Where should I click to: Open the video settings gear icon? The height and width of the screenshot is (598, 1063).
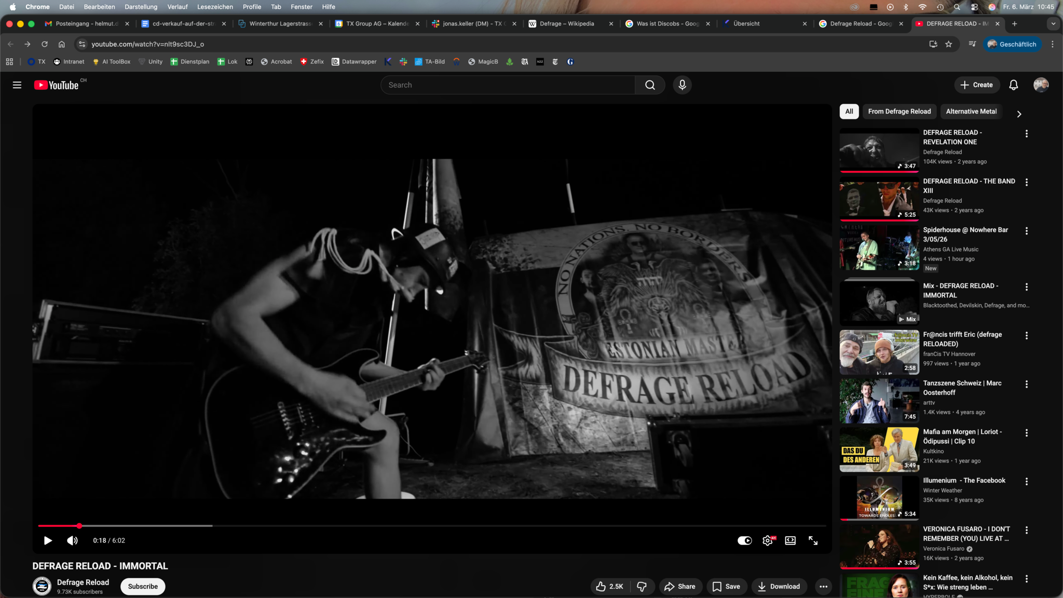[x=768, y=540]
